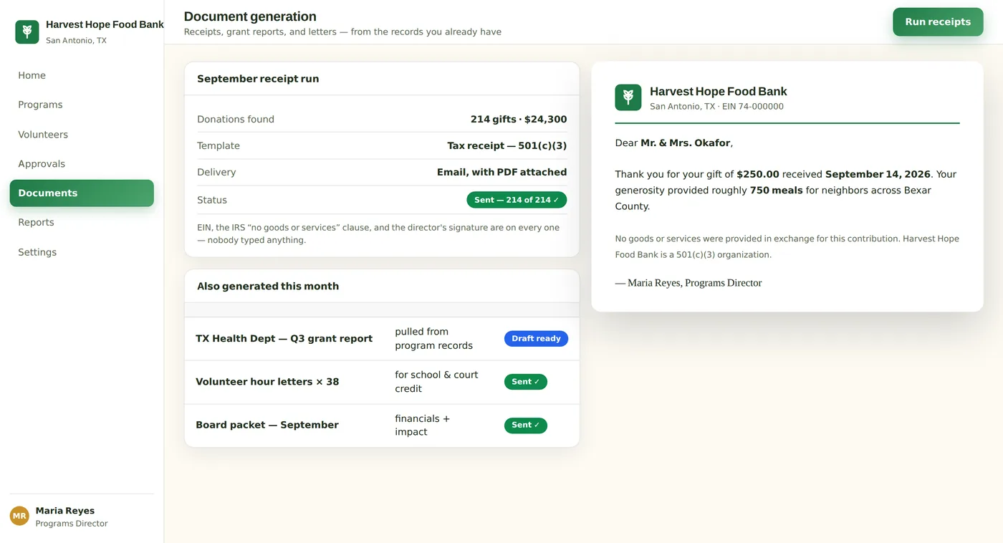Go to Home in the sidebar

(82, 75)
